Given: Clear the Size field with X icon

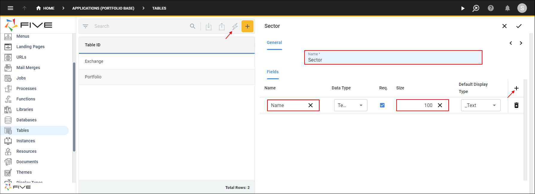Looking at the screenshot, I should pos(440,105).
